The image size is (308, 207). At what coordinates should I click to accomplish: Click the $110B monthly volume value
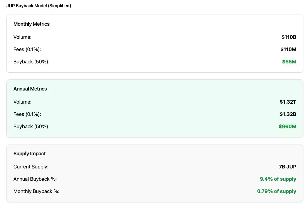289,37
